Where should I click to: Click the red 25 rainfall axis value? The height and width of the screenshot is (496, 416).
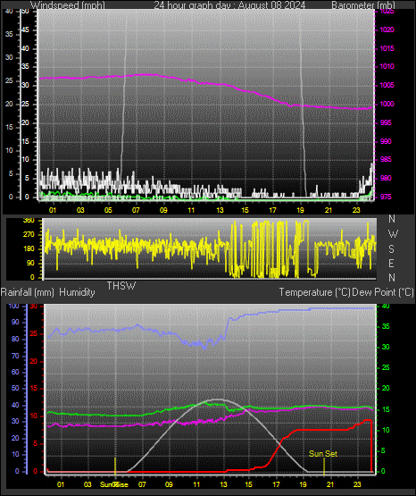pyautogui.click(x=34, y=334)
